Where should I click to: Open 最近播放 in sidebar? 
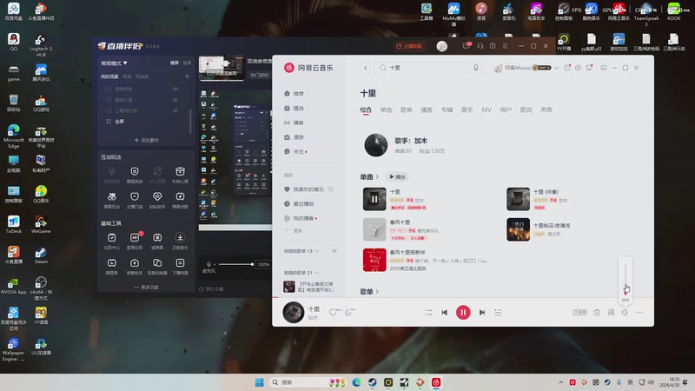(303, 204)
